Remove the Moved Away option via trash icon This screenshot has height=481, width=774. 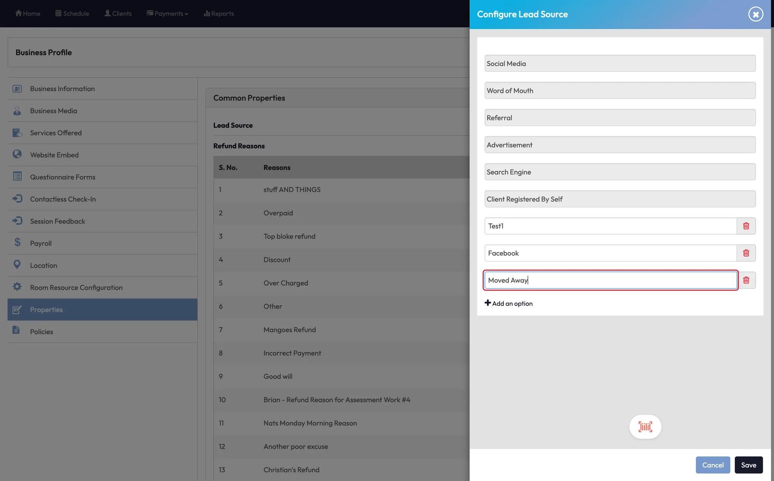pyautogui.click(x=746, y=280)
